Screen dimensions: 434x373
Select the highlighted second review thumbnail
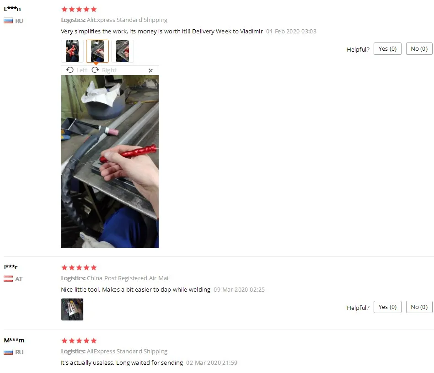coord(97,51)
